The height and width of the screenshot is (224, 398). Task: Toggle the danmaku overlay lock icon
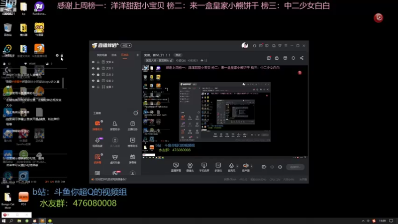point(62,55)
